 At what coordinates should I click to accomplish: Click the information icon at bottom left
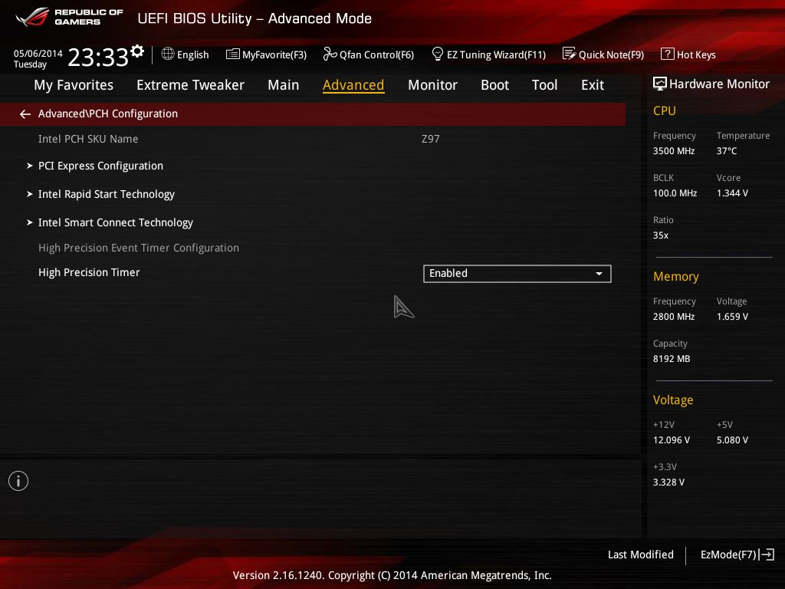[18, 481]
